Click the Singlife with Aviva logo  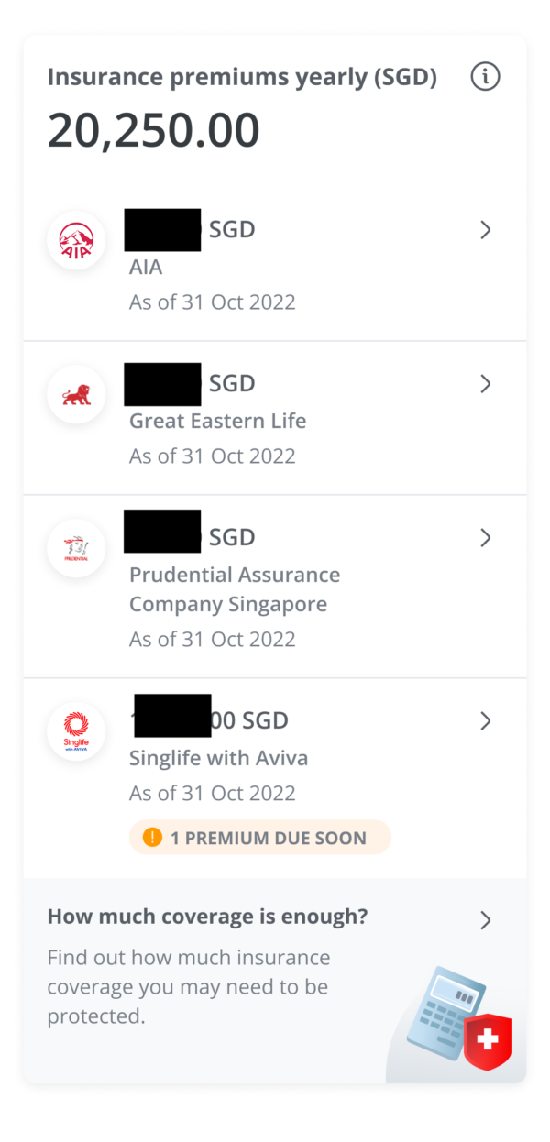pos(76,732)
